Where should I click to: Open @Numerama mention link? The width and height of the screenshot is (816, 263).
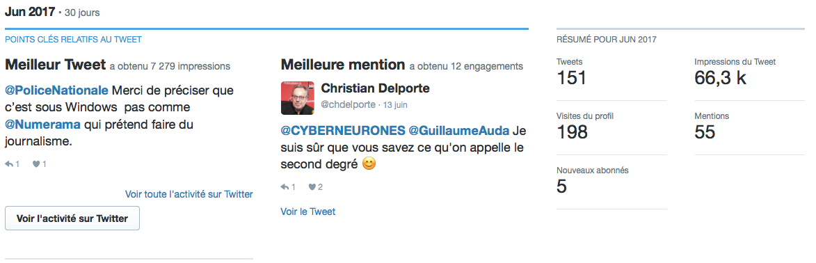(42, 125)
